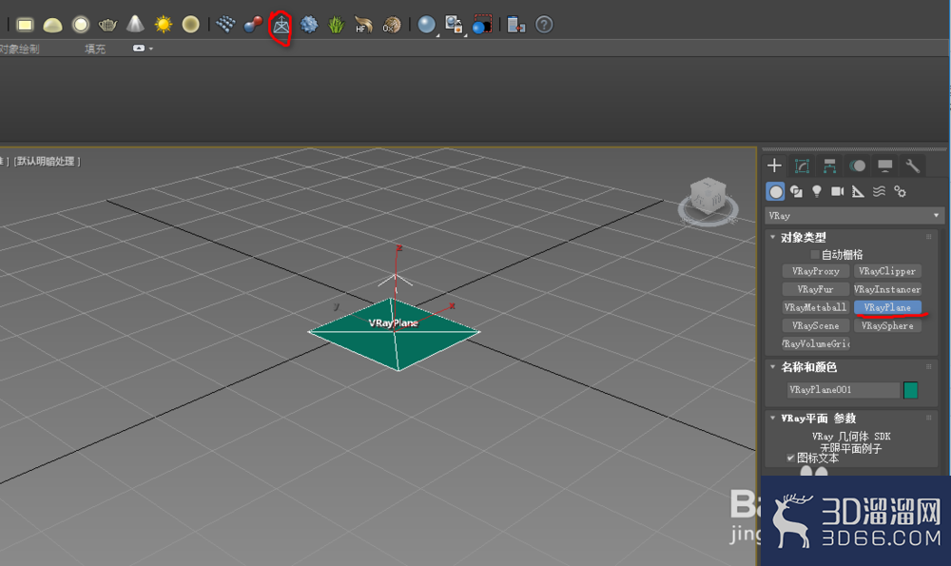Switch to the Utilities wrench tab
Viewport: 951px width, 566px height.
[911, 165]
